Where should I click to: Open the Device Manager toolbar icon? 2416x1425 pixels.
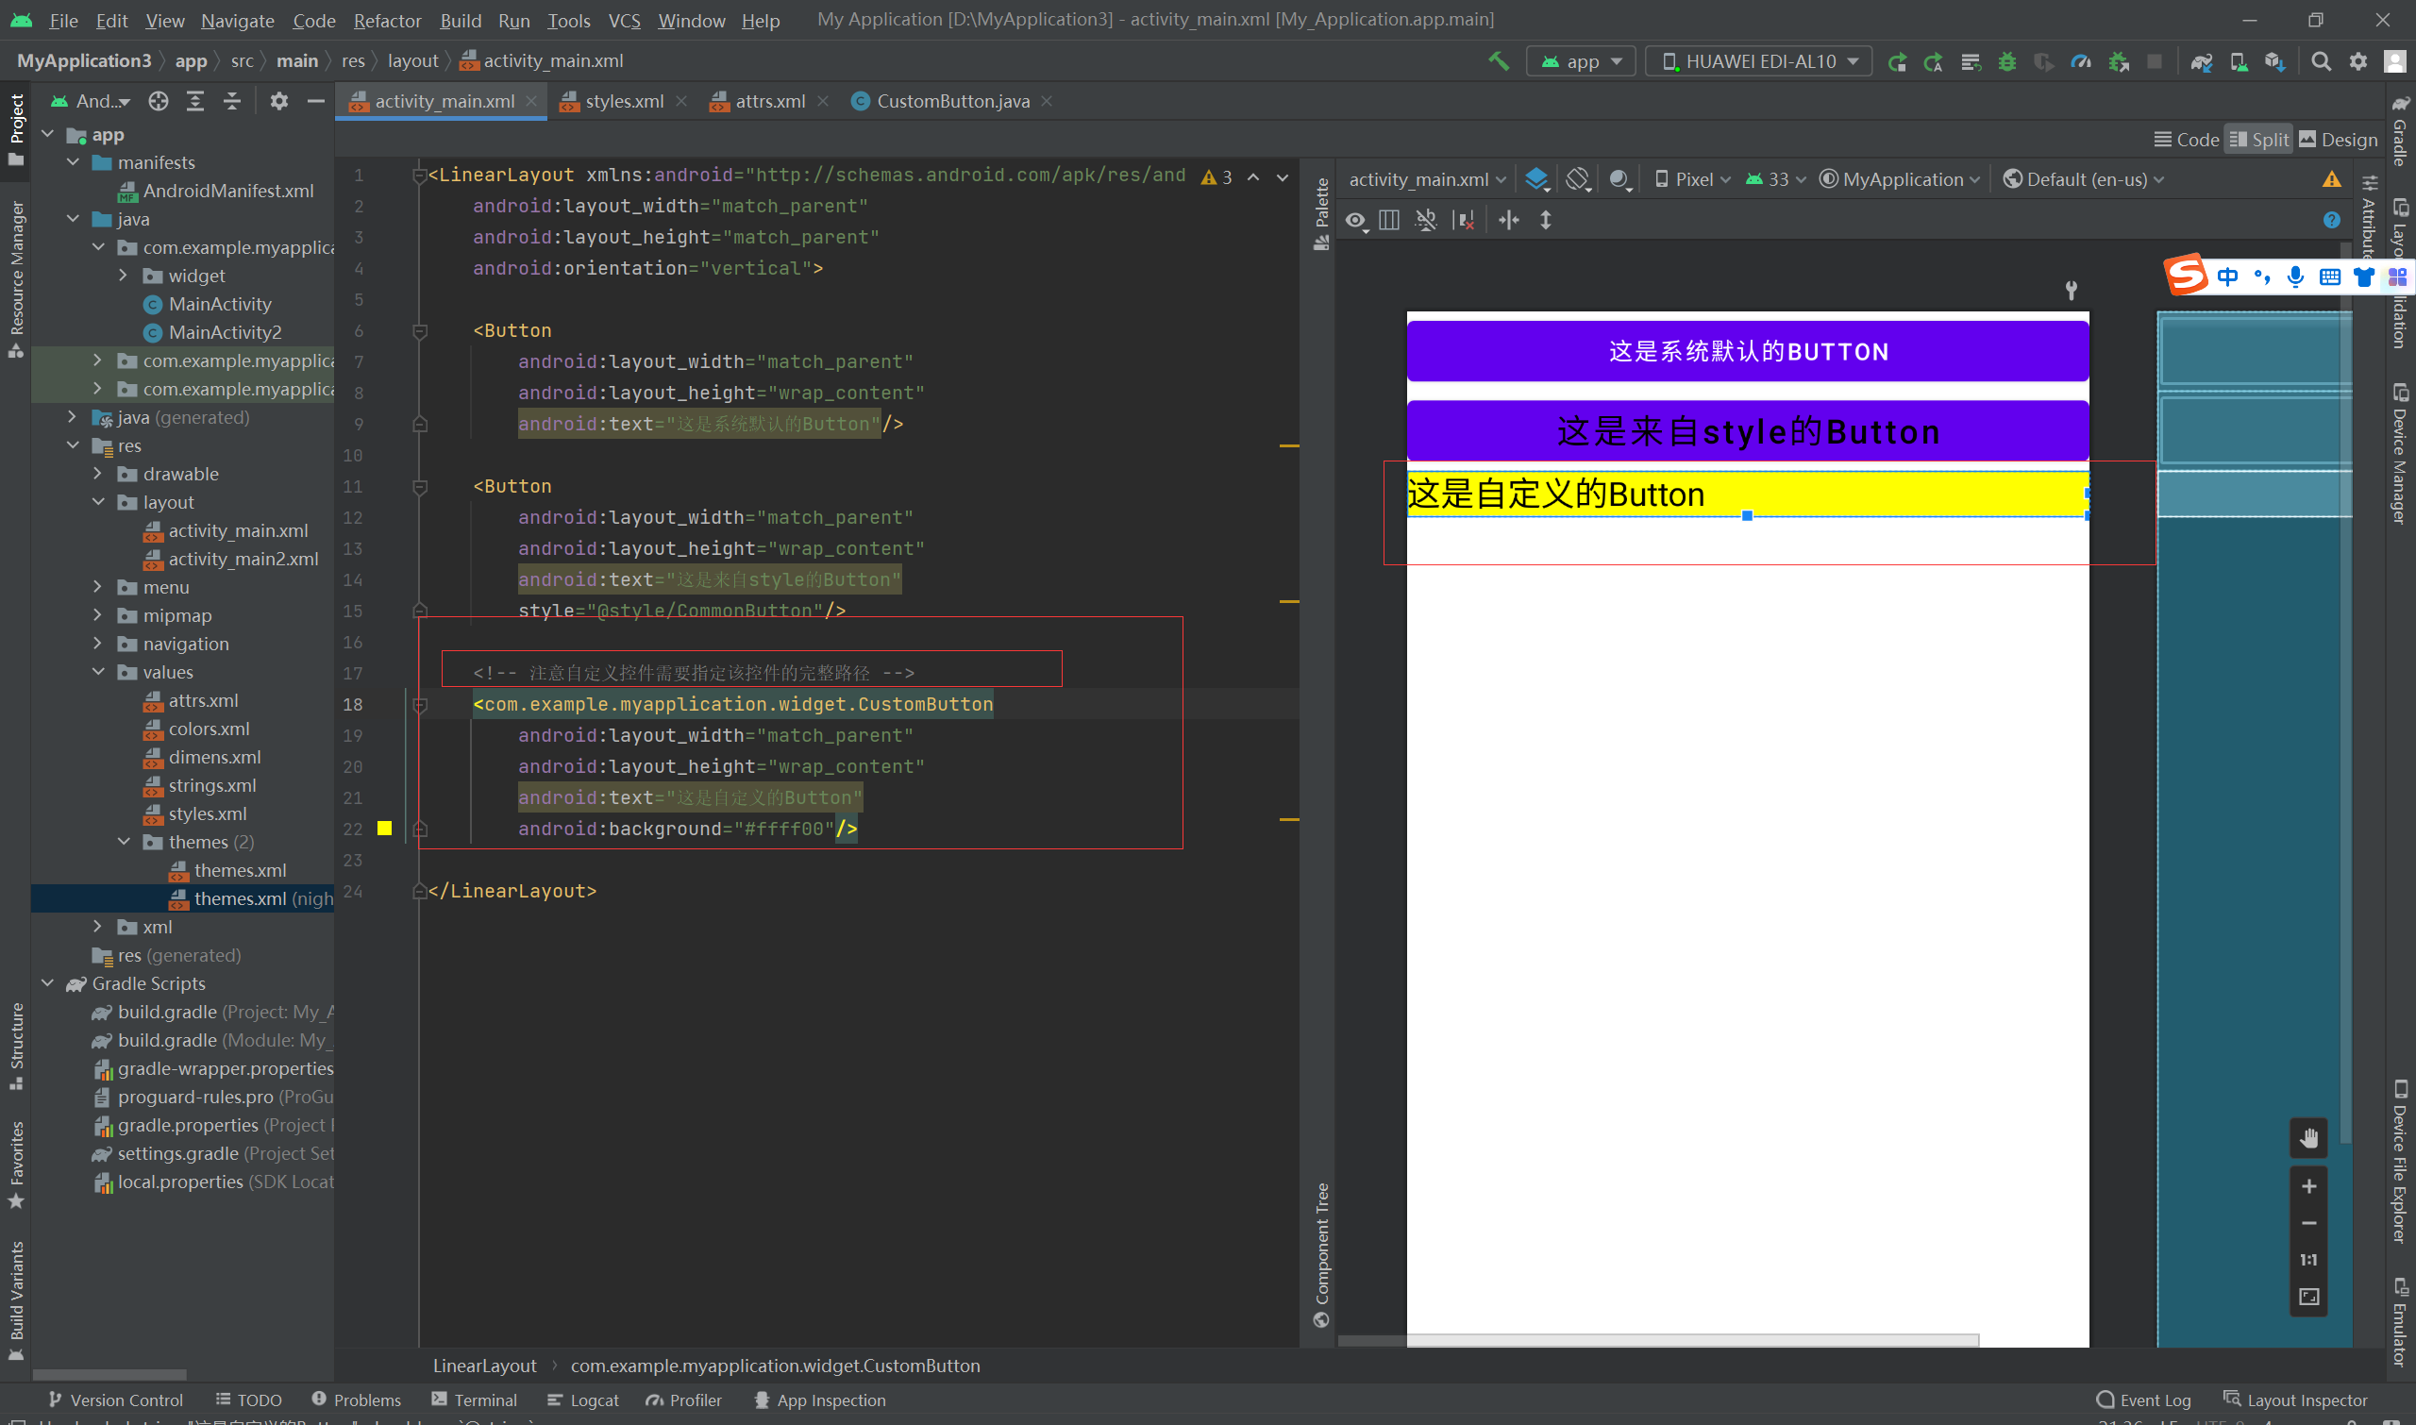[x=2239, y=61]
